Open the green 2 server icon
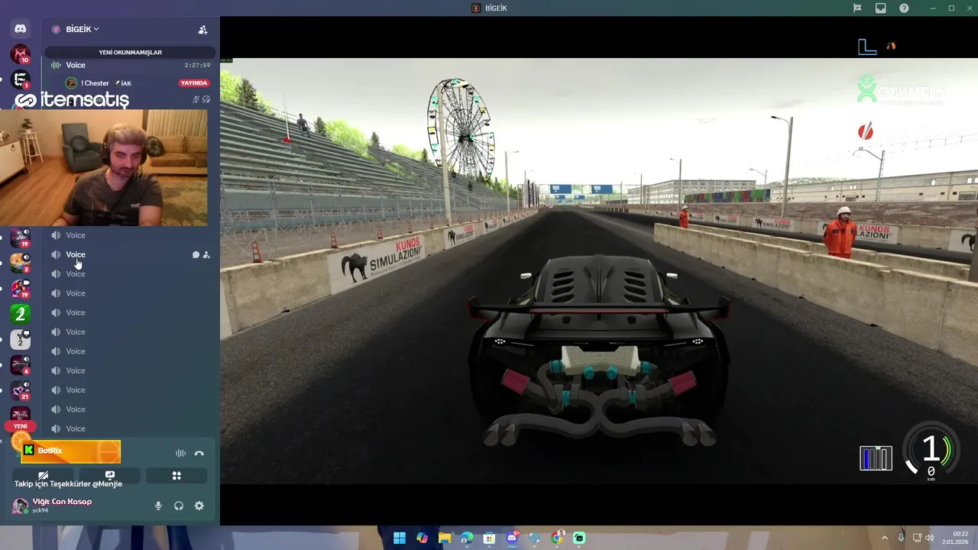The width and height of the screenshot is (978, 550). coord(20,313)
